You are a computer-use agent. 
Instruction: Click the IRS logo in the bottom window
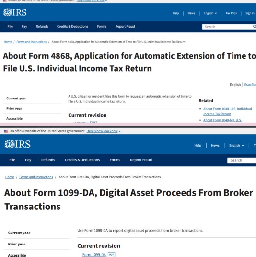click(x=18, y=144)
